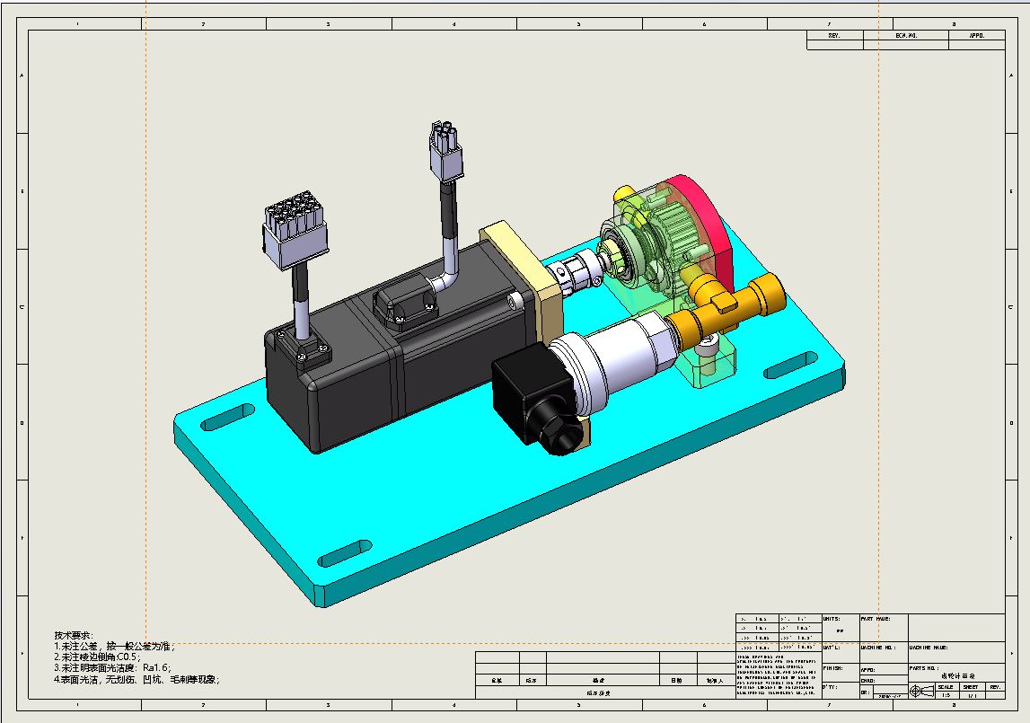Select the 12-pin connector on the motor cable

tap(295, 230)
